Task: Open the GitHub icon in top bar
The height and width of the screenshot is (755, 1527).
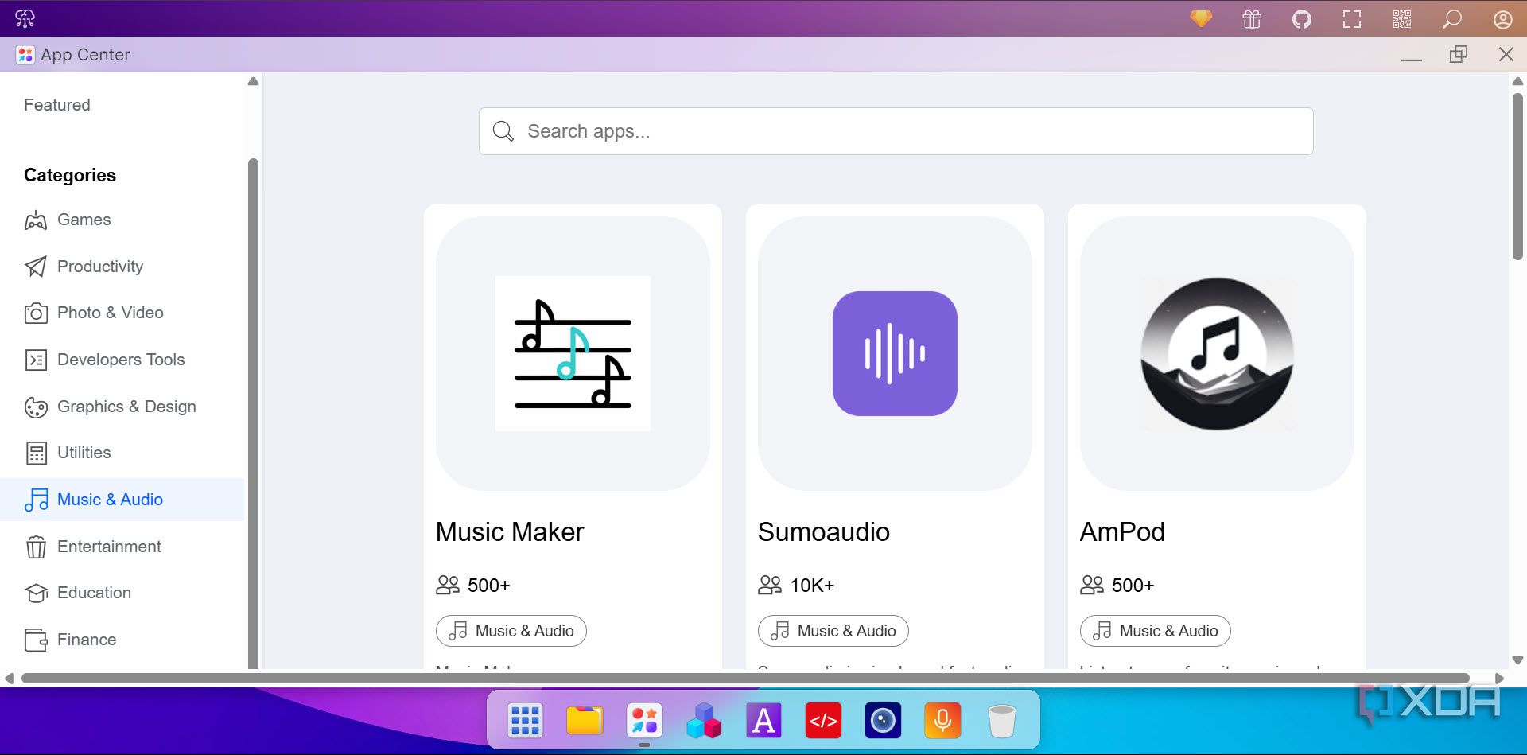Action: coord(1302,18)
